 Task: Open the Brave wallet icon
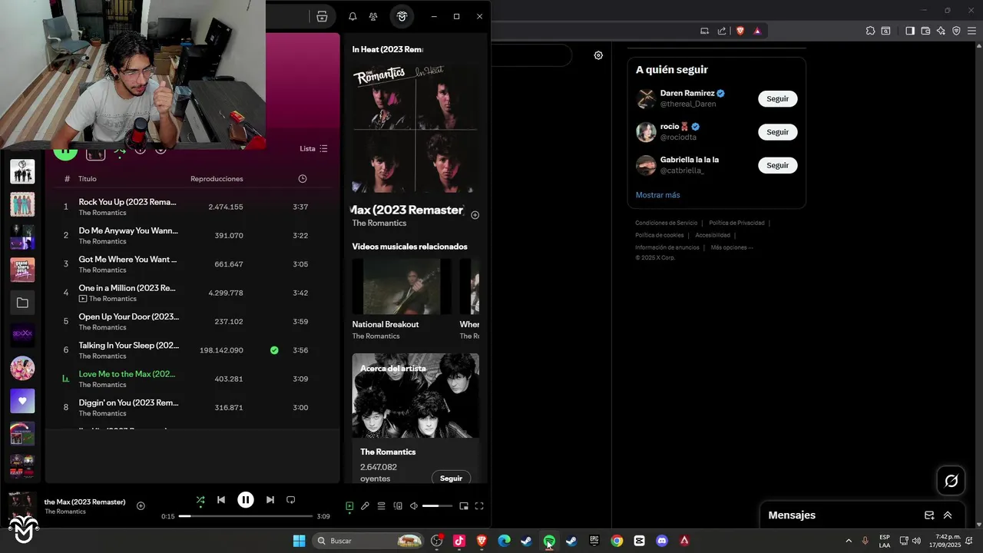[x=925, y=31]
